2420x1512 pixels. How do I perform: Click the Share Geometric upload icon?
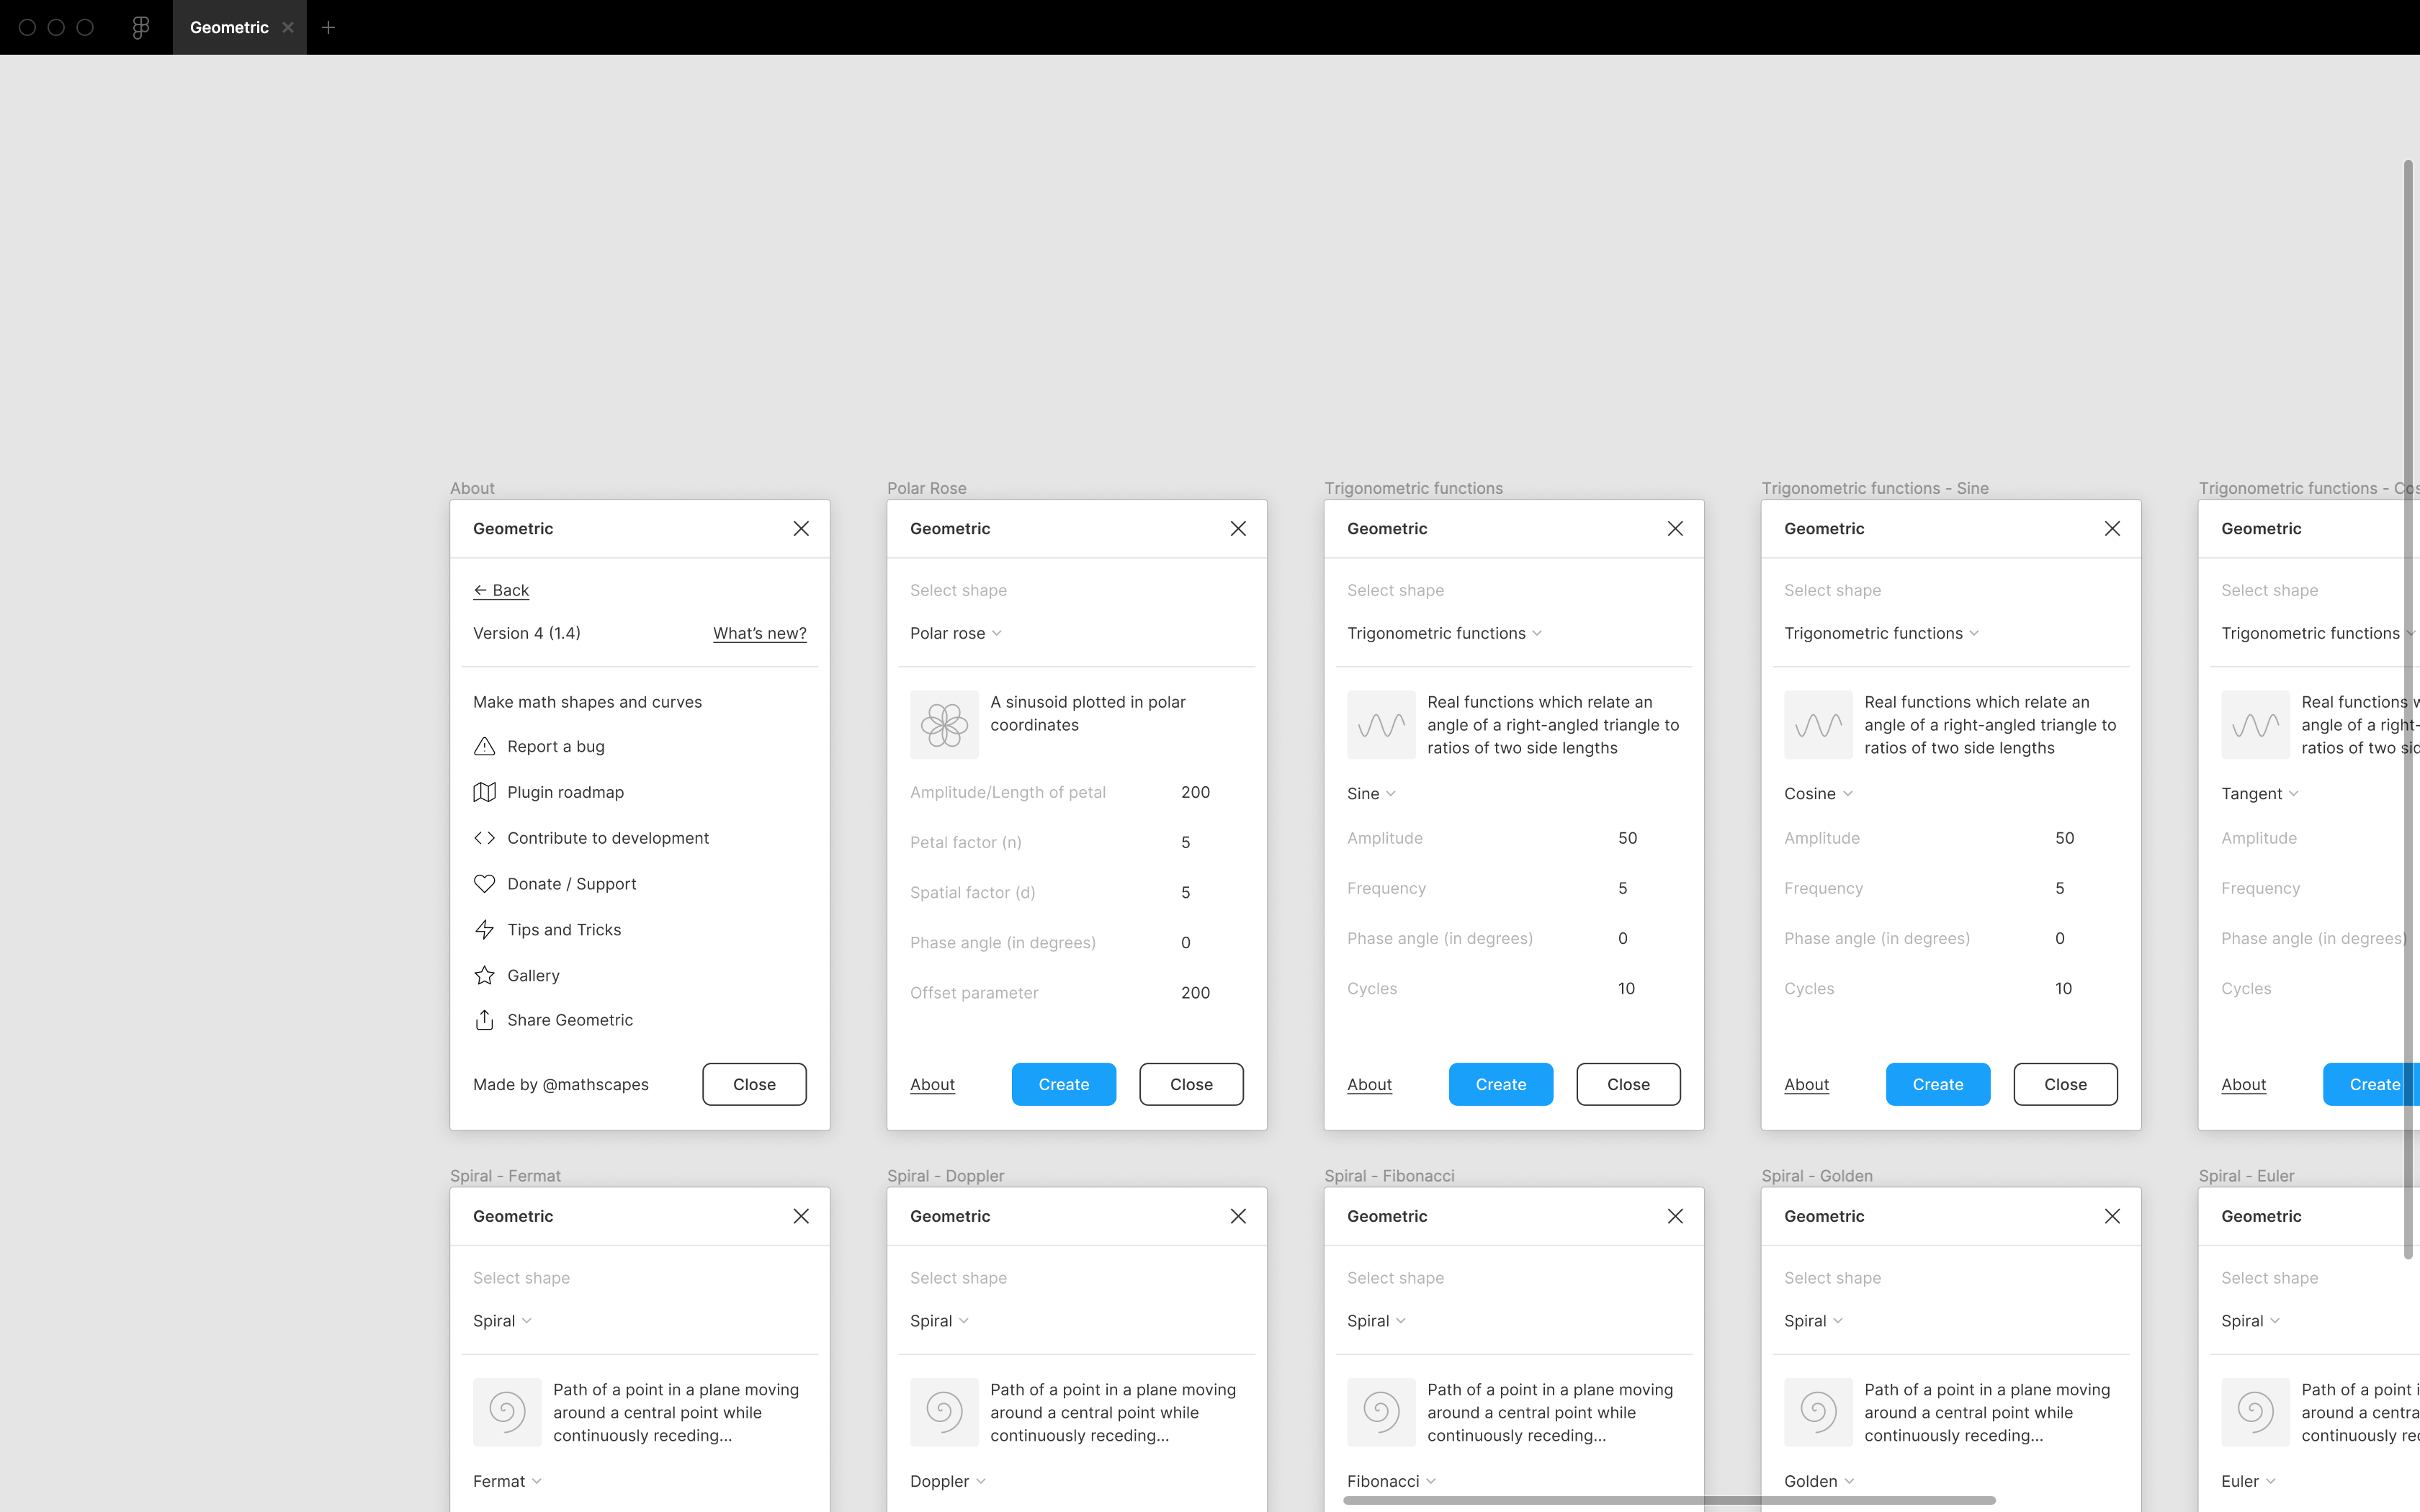484,1020
